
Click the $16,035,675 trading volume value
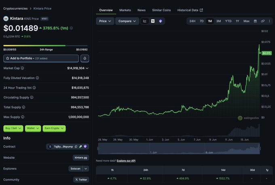click(80, 88)
